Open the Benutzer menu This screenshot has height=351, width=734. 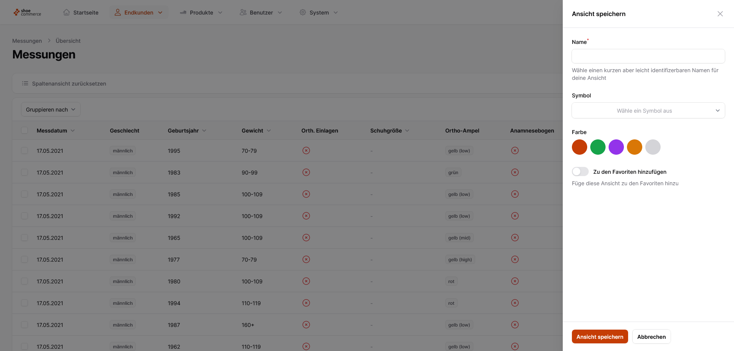pos(261,12)
